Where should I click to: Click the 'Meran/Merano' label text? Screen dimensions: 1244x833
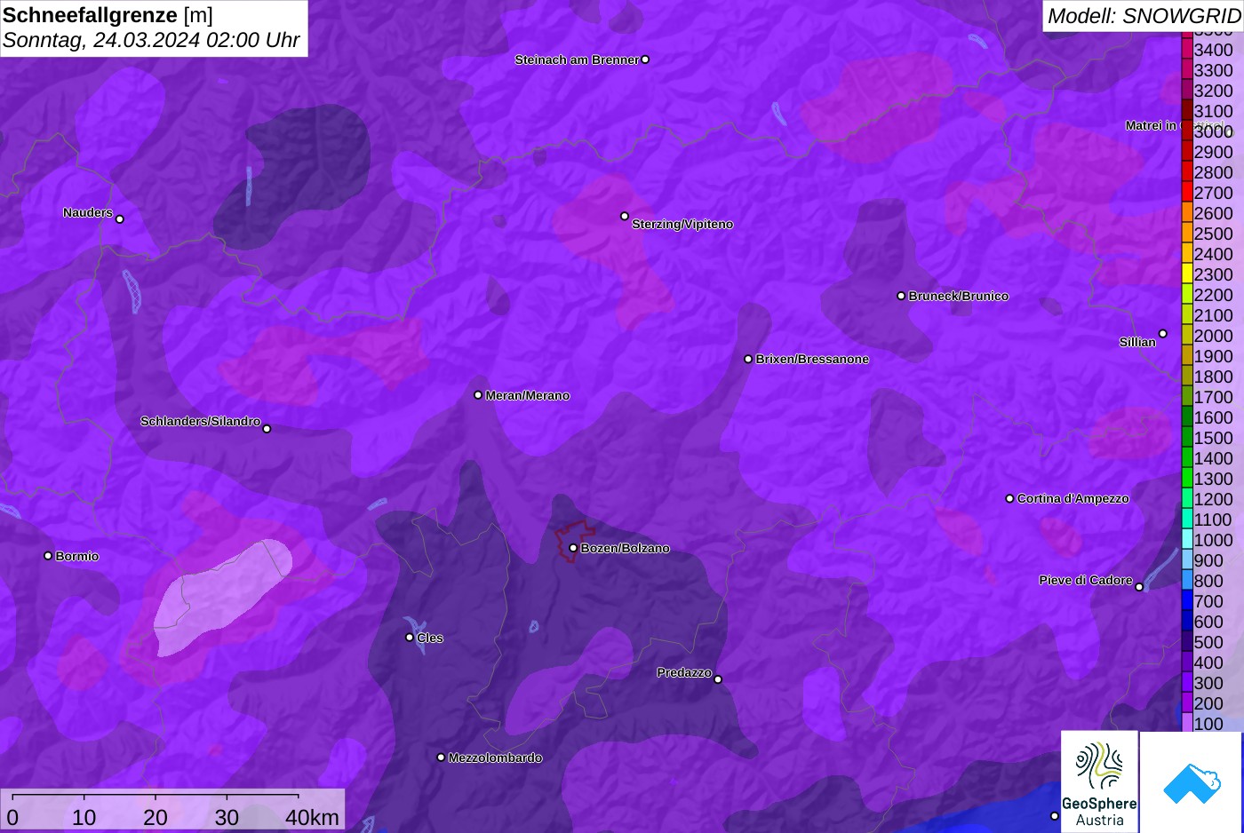click(527, 395)
